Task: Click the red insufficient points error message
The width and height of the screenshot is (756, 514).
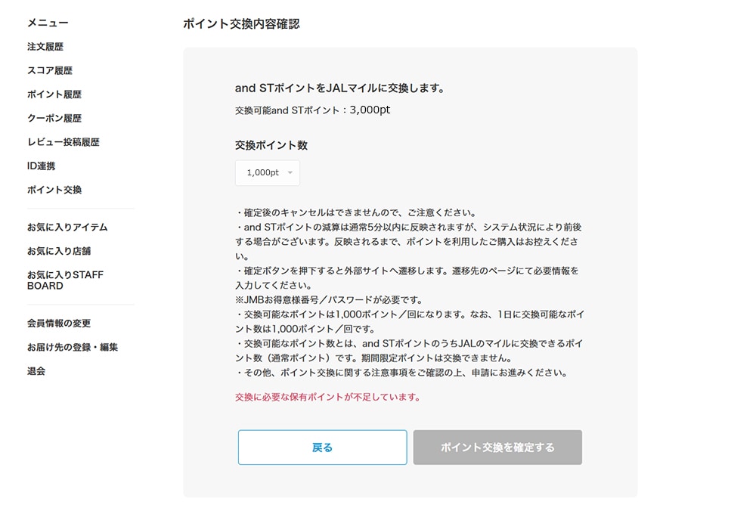Action: (x=327, y=397)
